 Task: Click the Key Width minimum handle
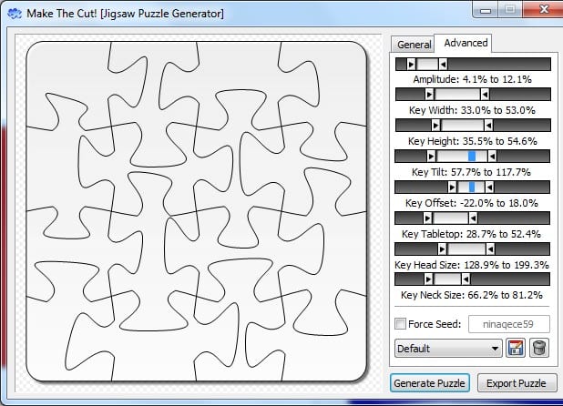(429, 95)
